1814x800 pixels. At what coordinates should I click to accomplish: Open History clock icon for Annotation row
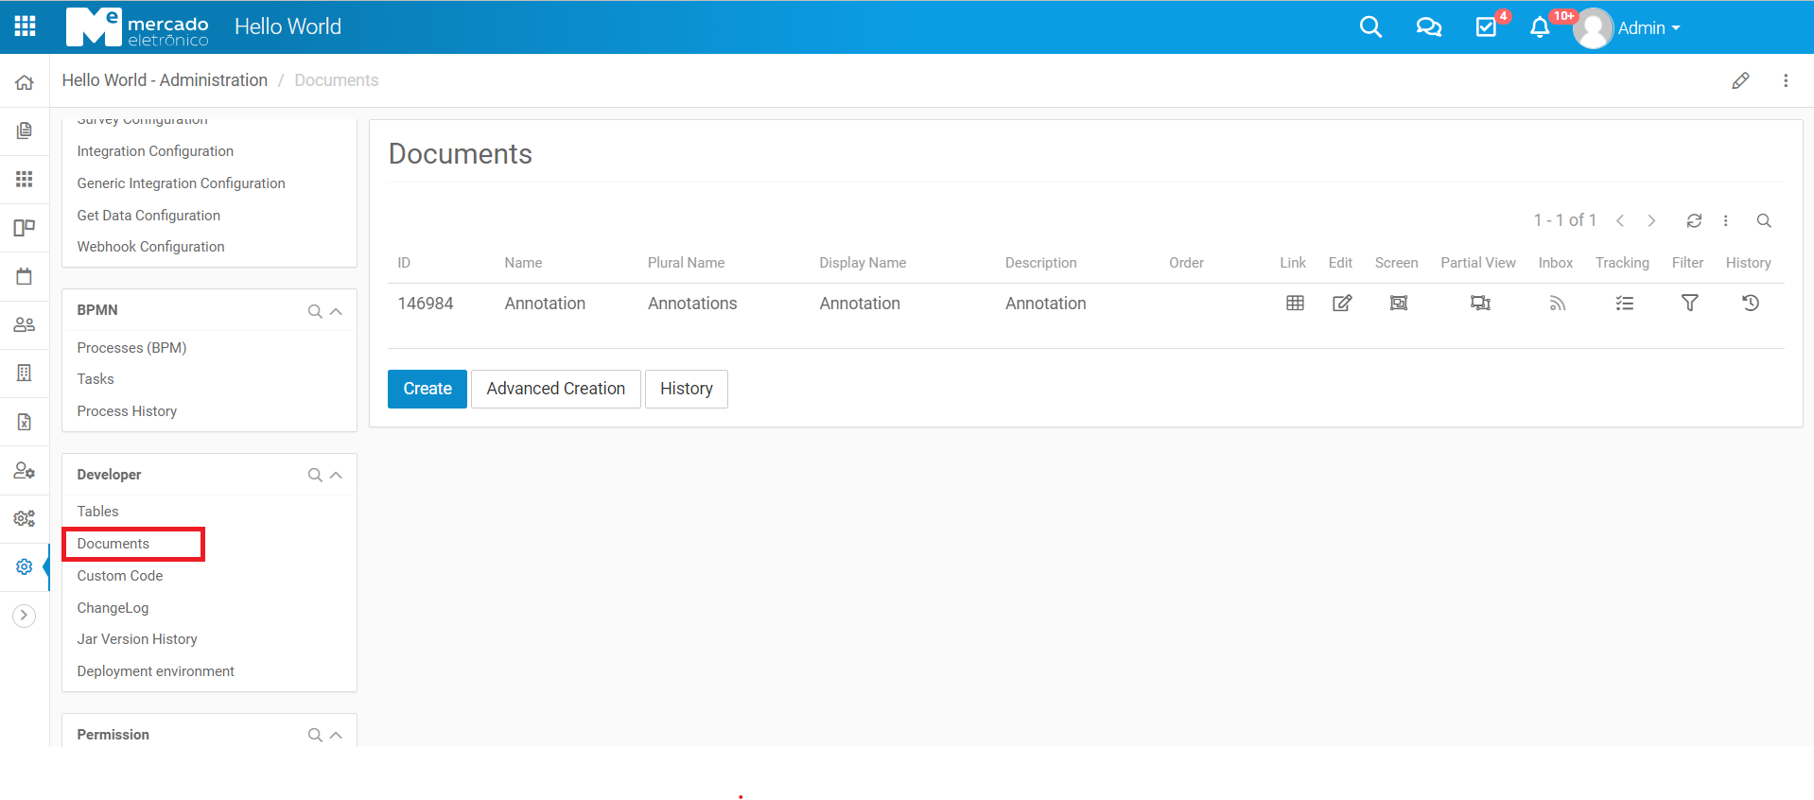(1751, 303)
